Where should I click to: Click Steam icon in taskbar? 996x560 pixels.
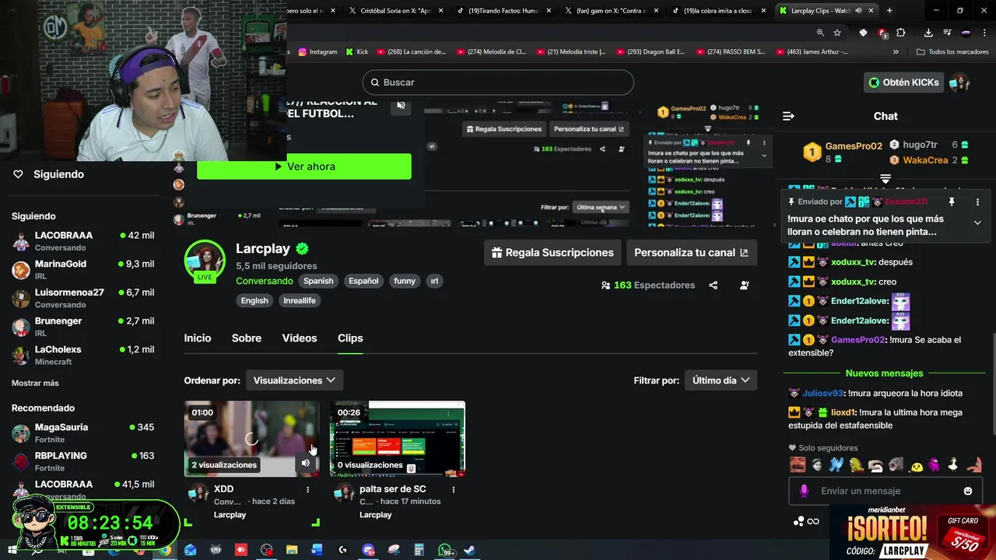pyautogui.click(x=469, y=550)
